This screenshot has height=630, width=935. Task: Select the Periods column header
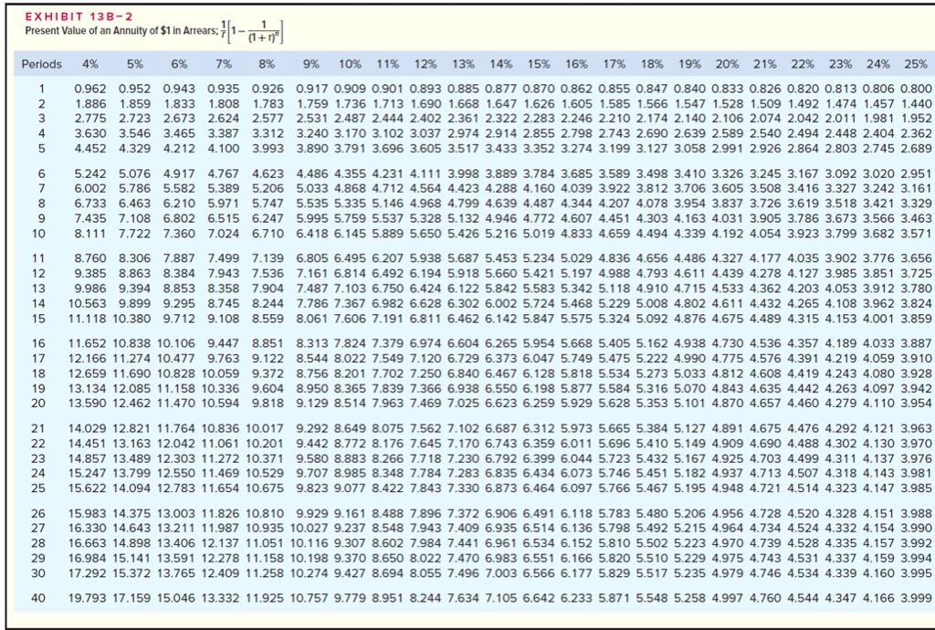click(x=40, y=65)
